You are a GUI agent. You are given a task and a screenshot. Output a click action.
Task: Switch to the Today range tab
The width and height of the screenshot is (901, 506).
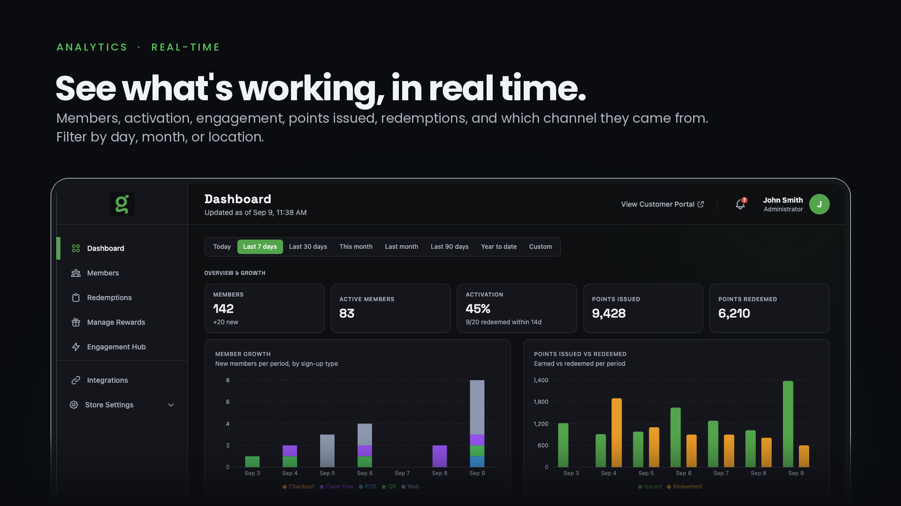[x=222, y=247]
